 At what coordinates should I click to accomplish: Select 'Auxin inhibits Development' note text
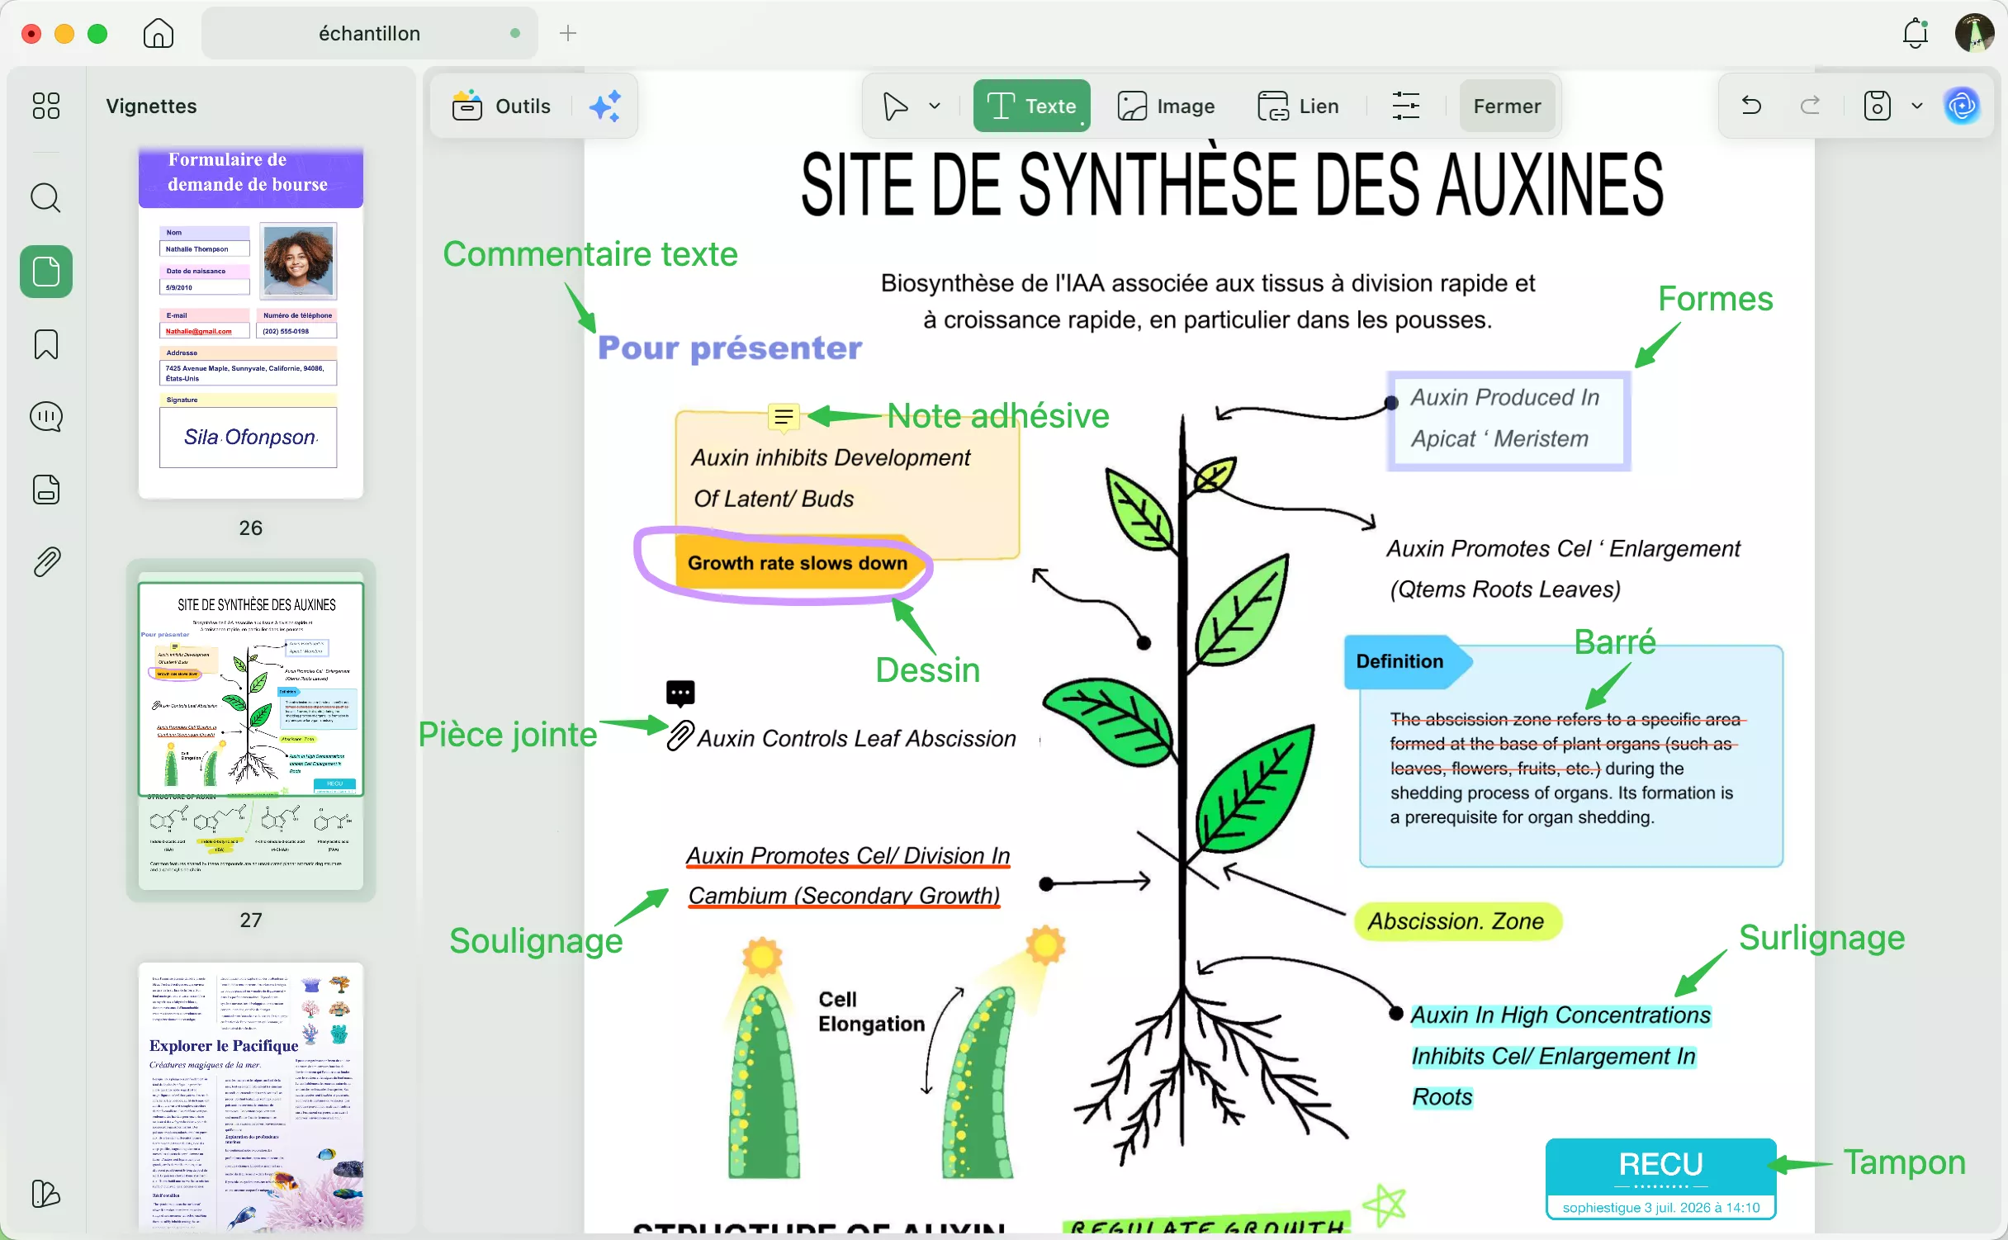point(831,457)
